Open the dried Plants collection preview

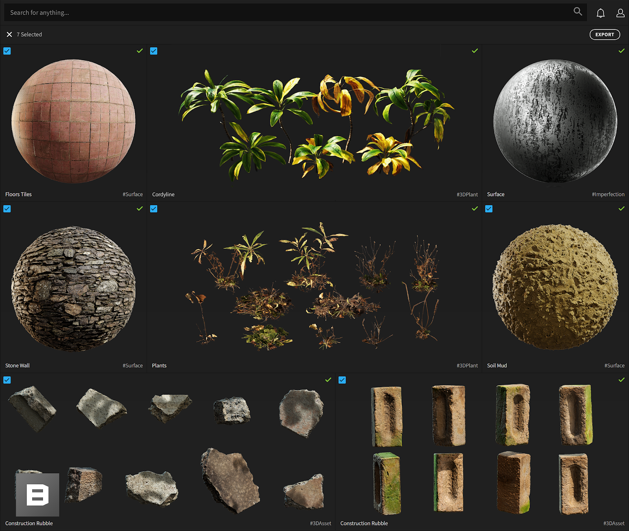coord(313,286)
